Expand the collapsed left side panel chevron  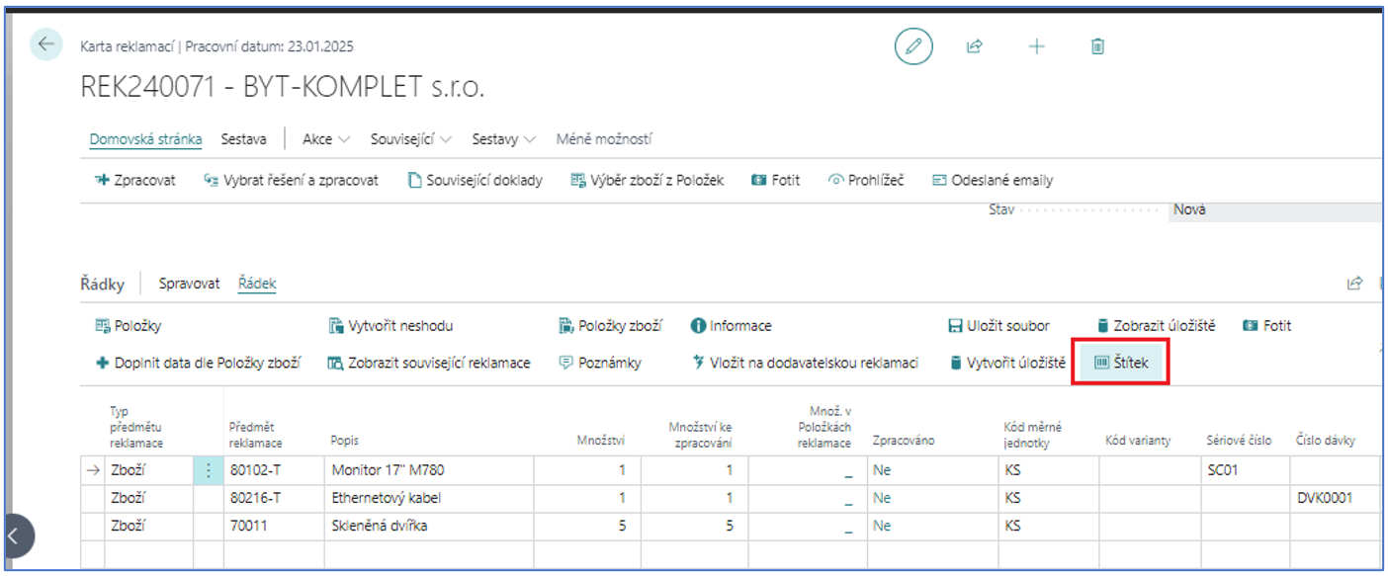14,536
